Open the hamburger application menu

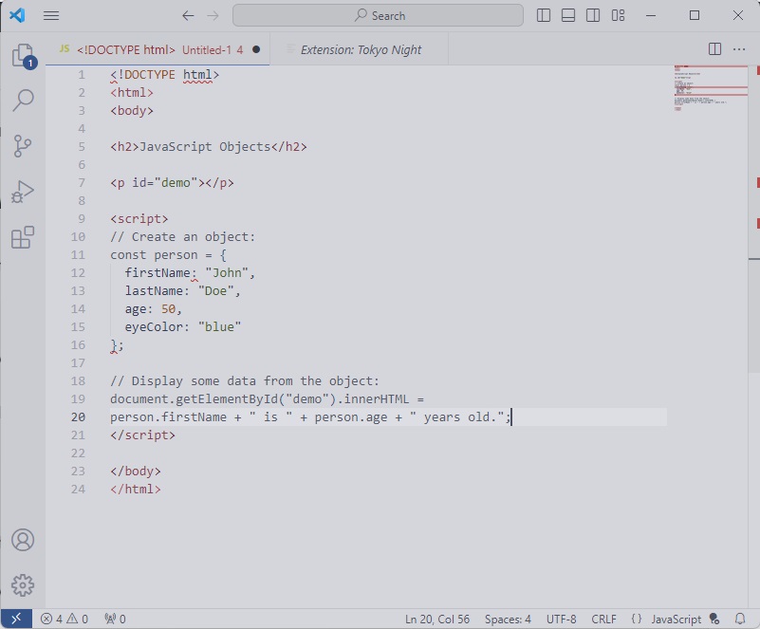tap(51, 16)
